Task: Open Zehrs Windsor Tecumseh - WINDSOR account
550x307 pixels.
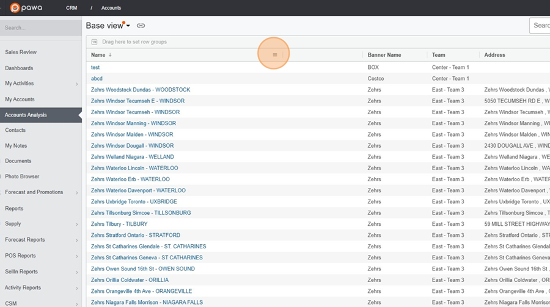Action: tap(136, 112)
